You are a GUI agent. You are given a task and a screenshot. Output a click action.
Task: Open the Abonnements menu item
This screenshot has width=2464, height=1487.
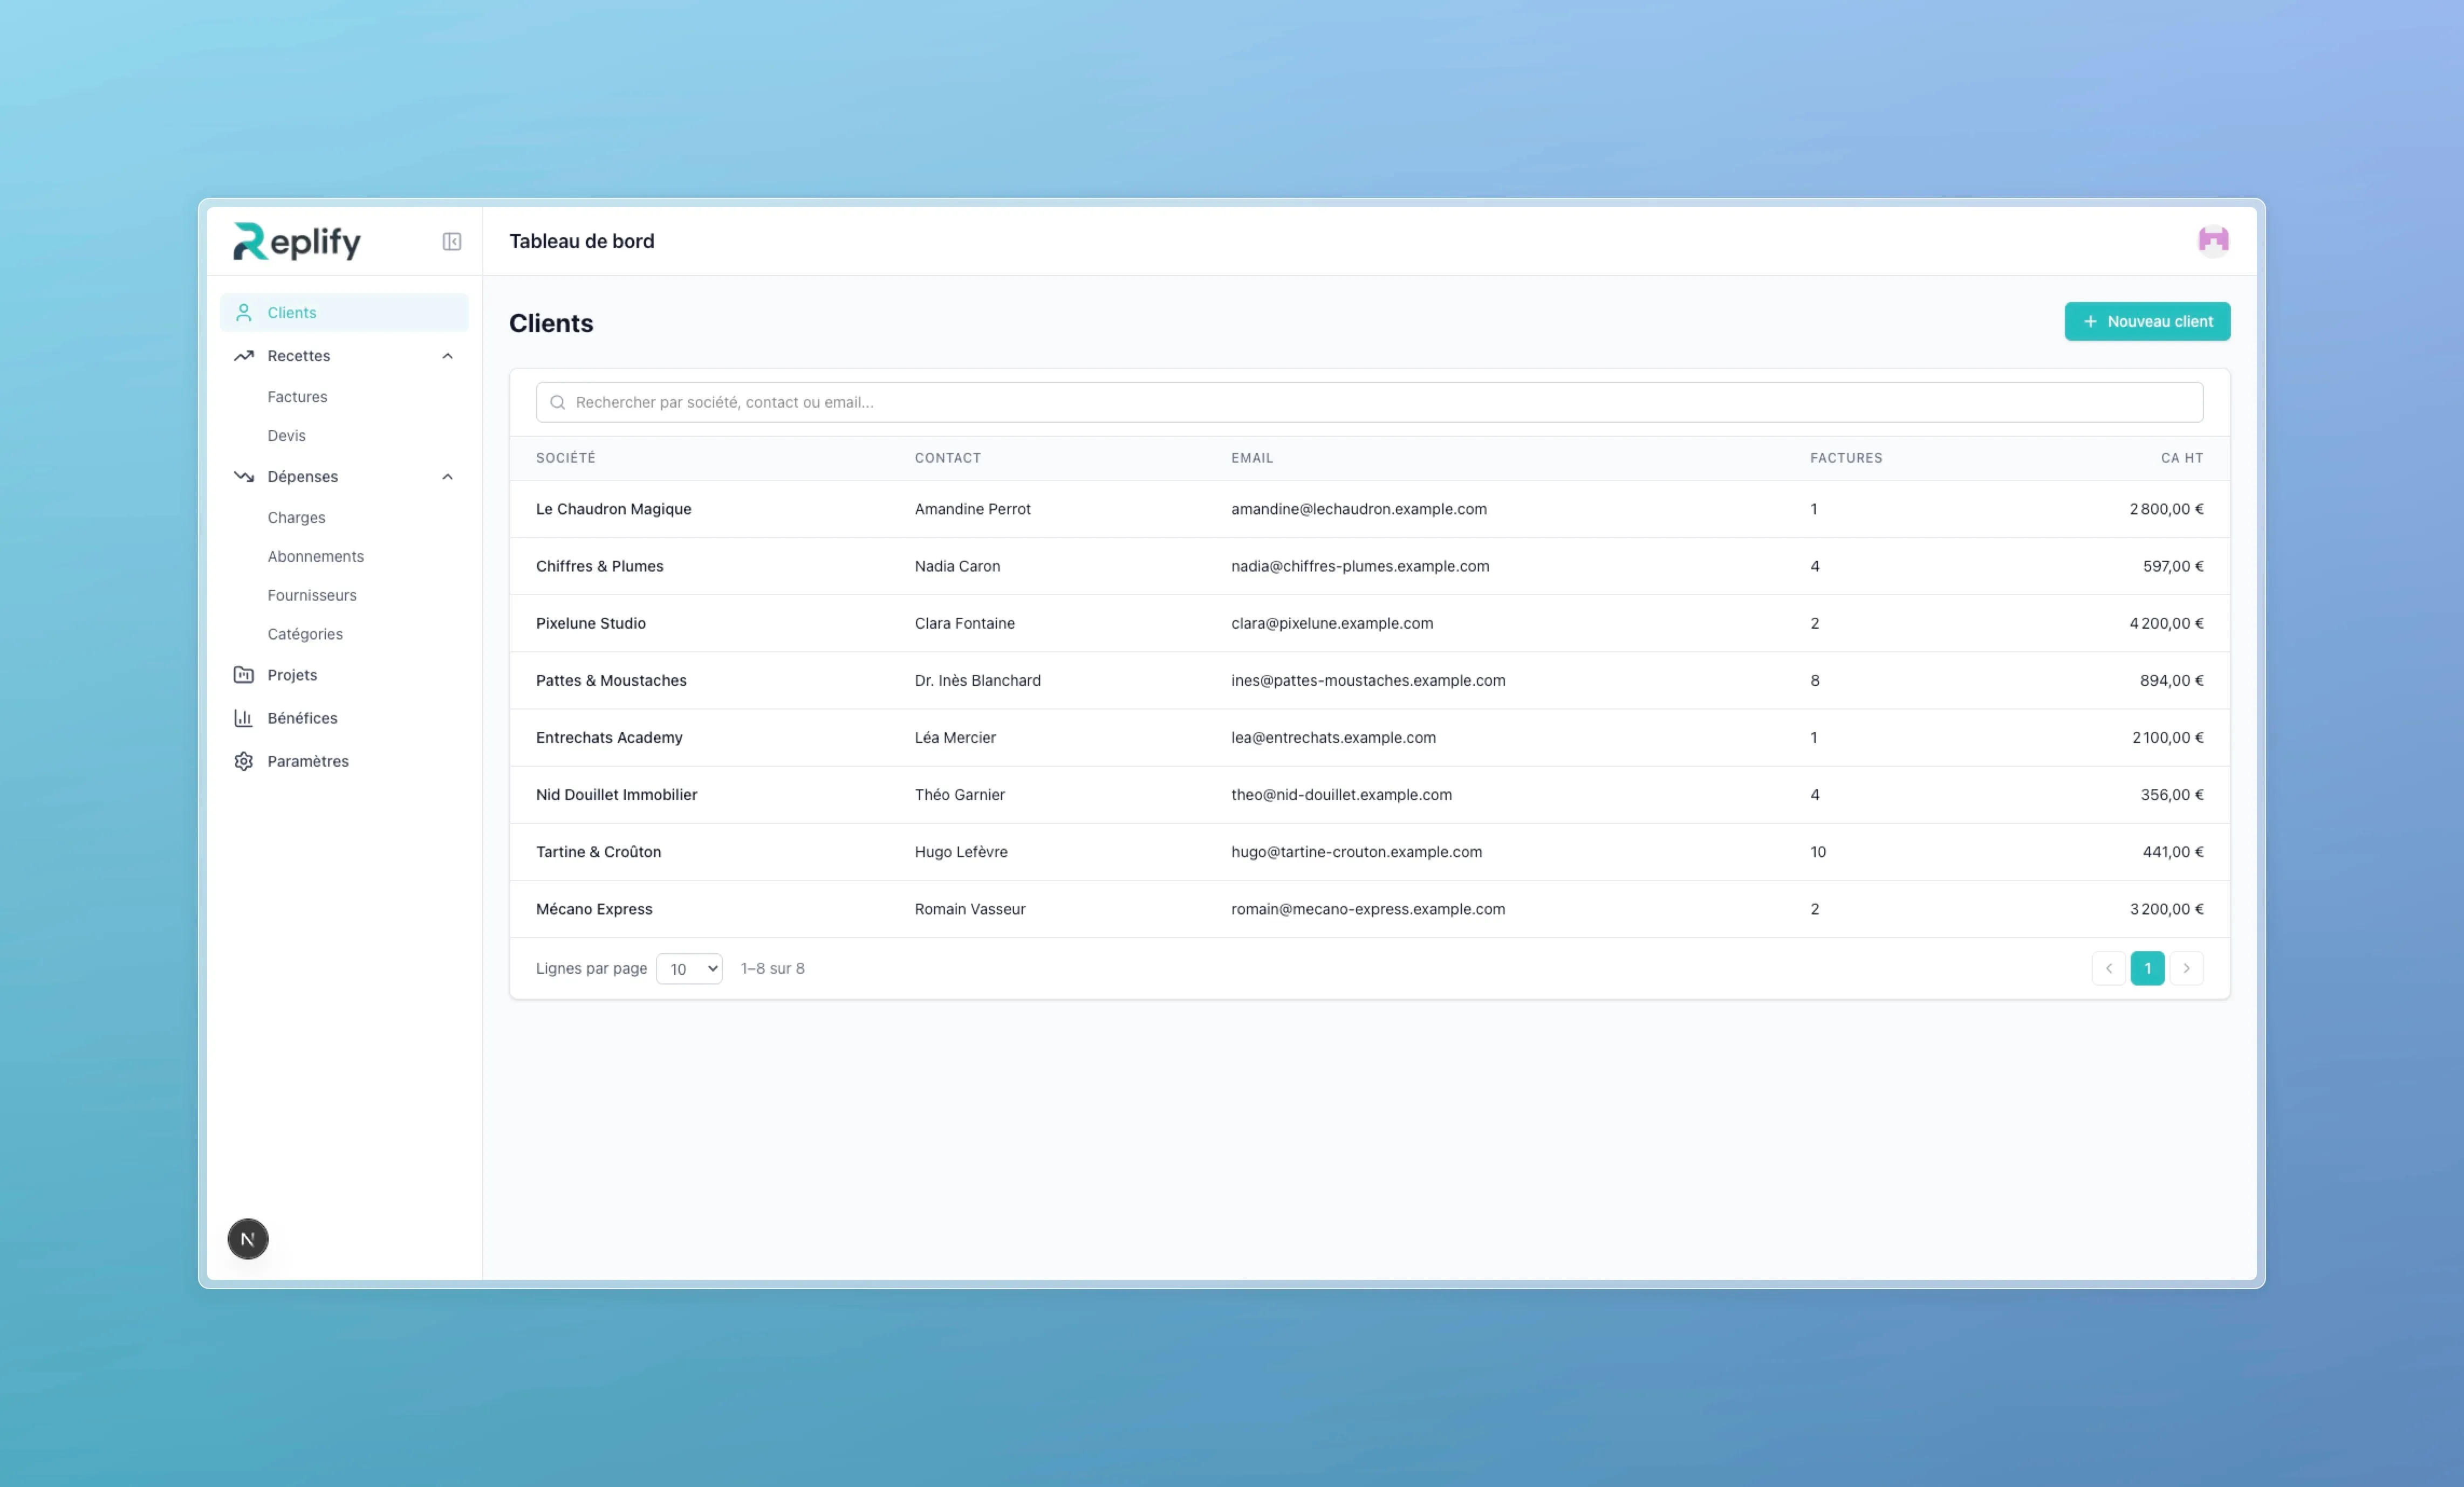[315, 556]
